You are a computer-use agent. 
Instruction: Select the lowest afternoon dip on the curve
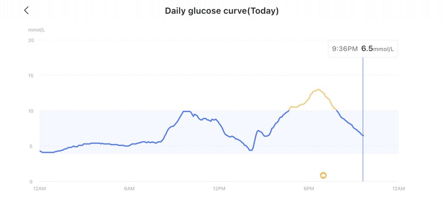[251, 150]
